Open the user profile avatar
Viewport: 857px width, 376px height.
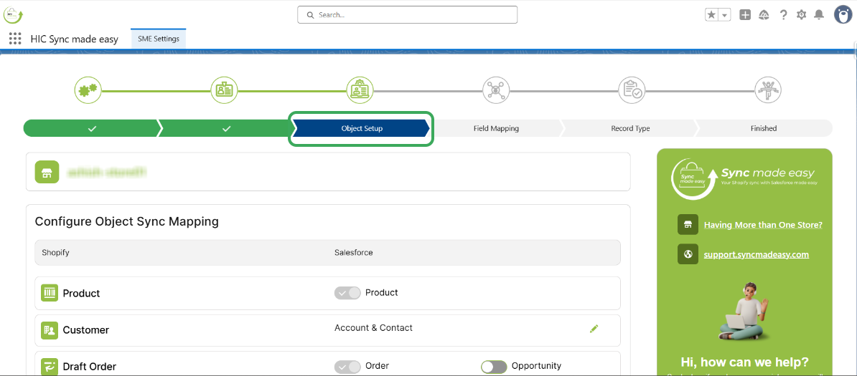tap(843, 15)
